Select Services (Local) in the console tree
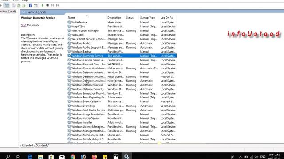Viewport: 284px width, 159px height. click(8, 11)
